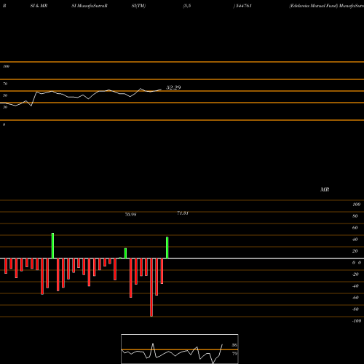
Task: Click the 79 label in mini chart
Action: (234, 354)
